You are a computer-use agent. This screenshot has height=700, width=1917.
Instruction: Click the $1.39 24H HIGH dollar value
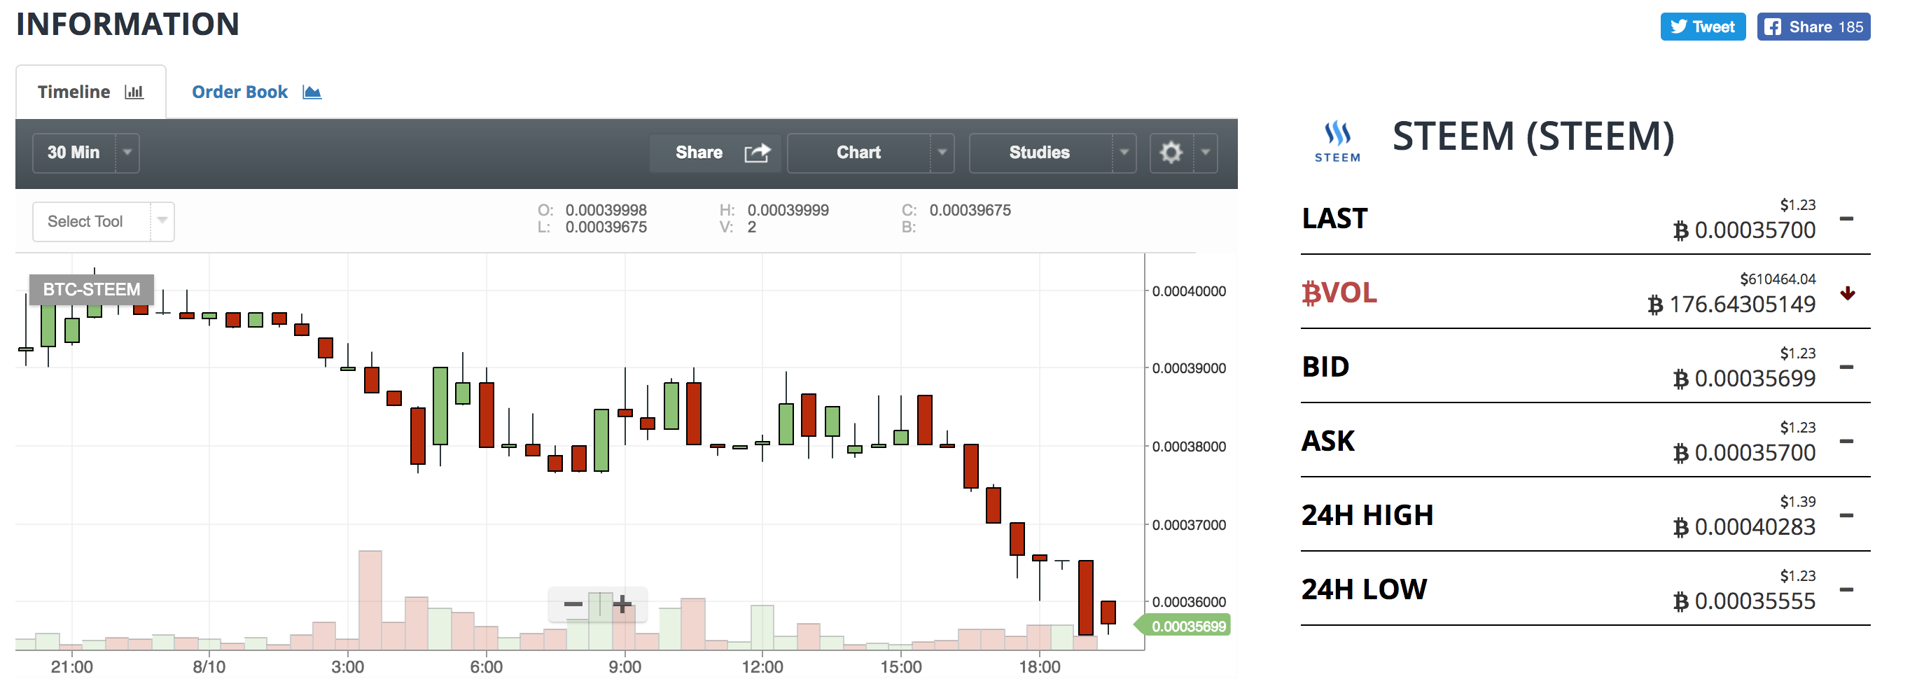tap(1798, 502)
